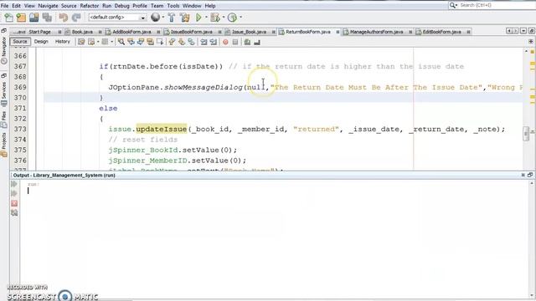Click the Debug Project toolbar icon

point(215,18)
